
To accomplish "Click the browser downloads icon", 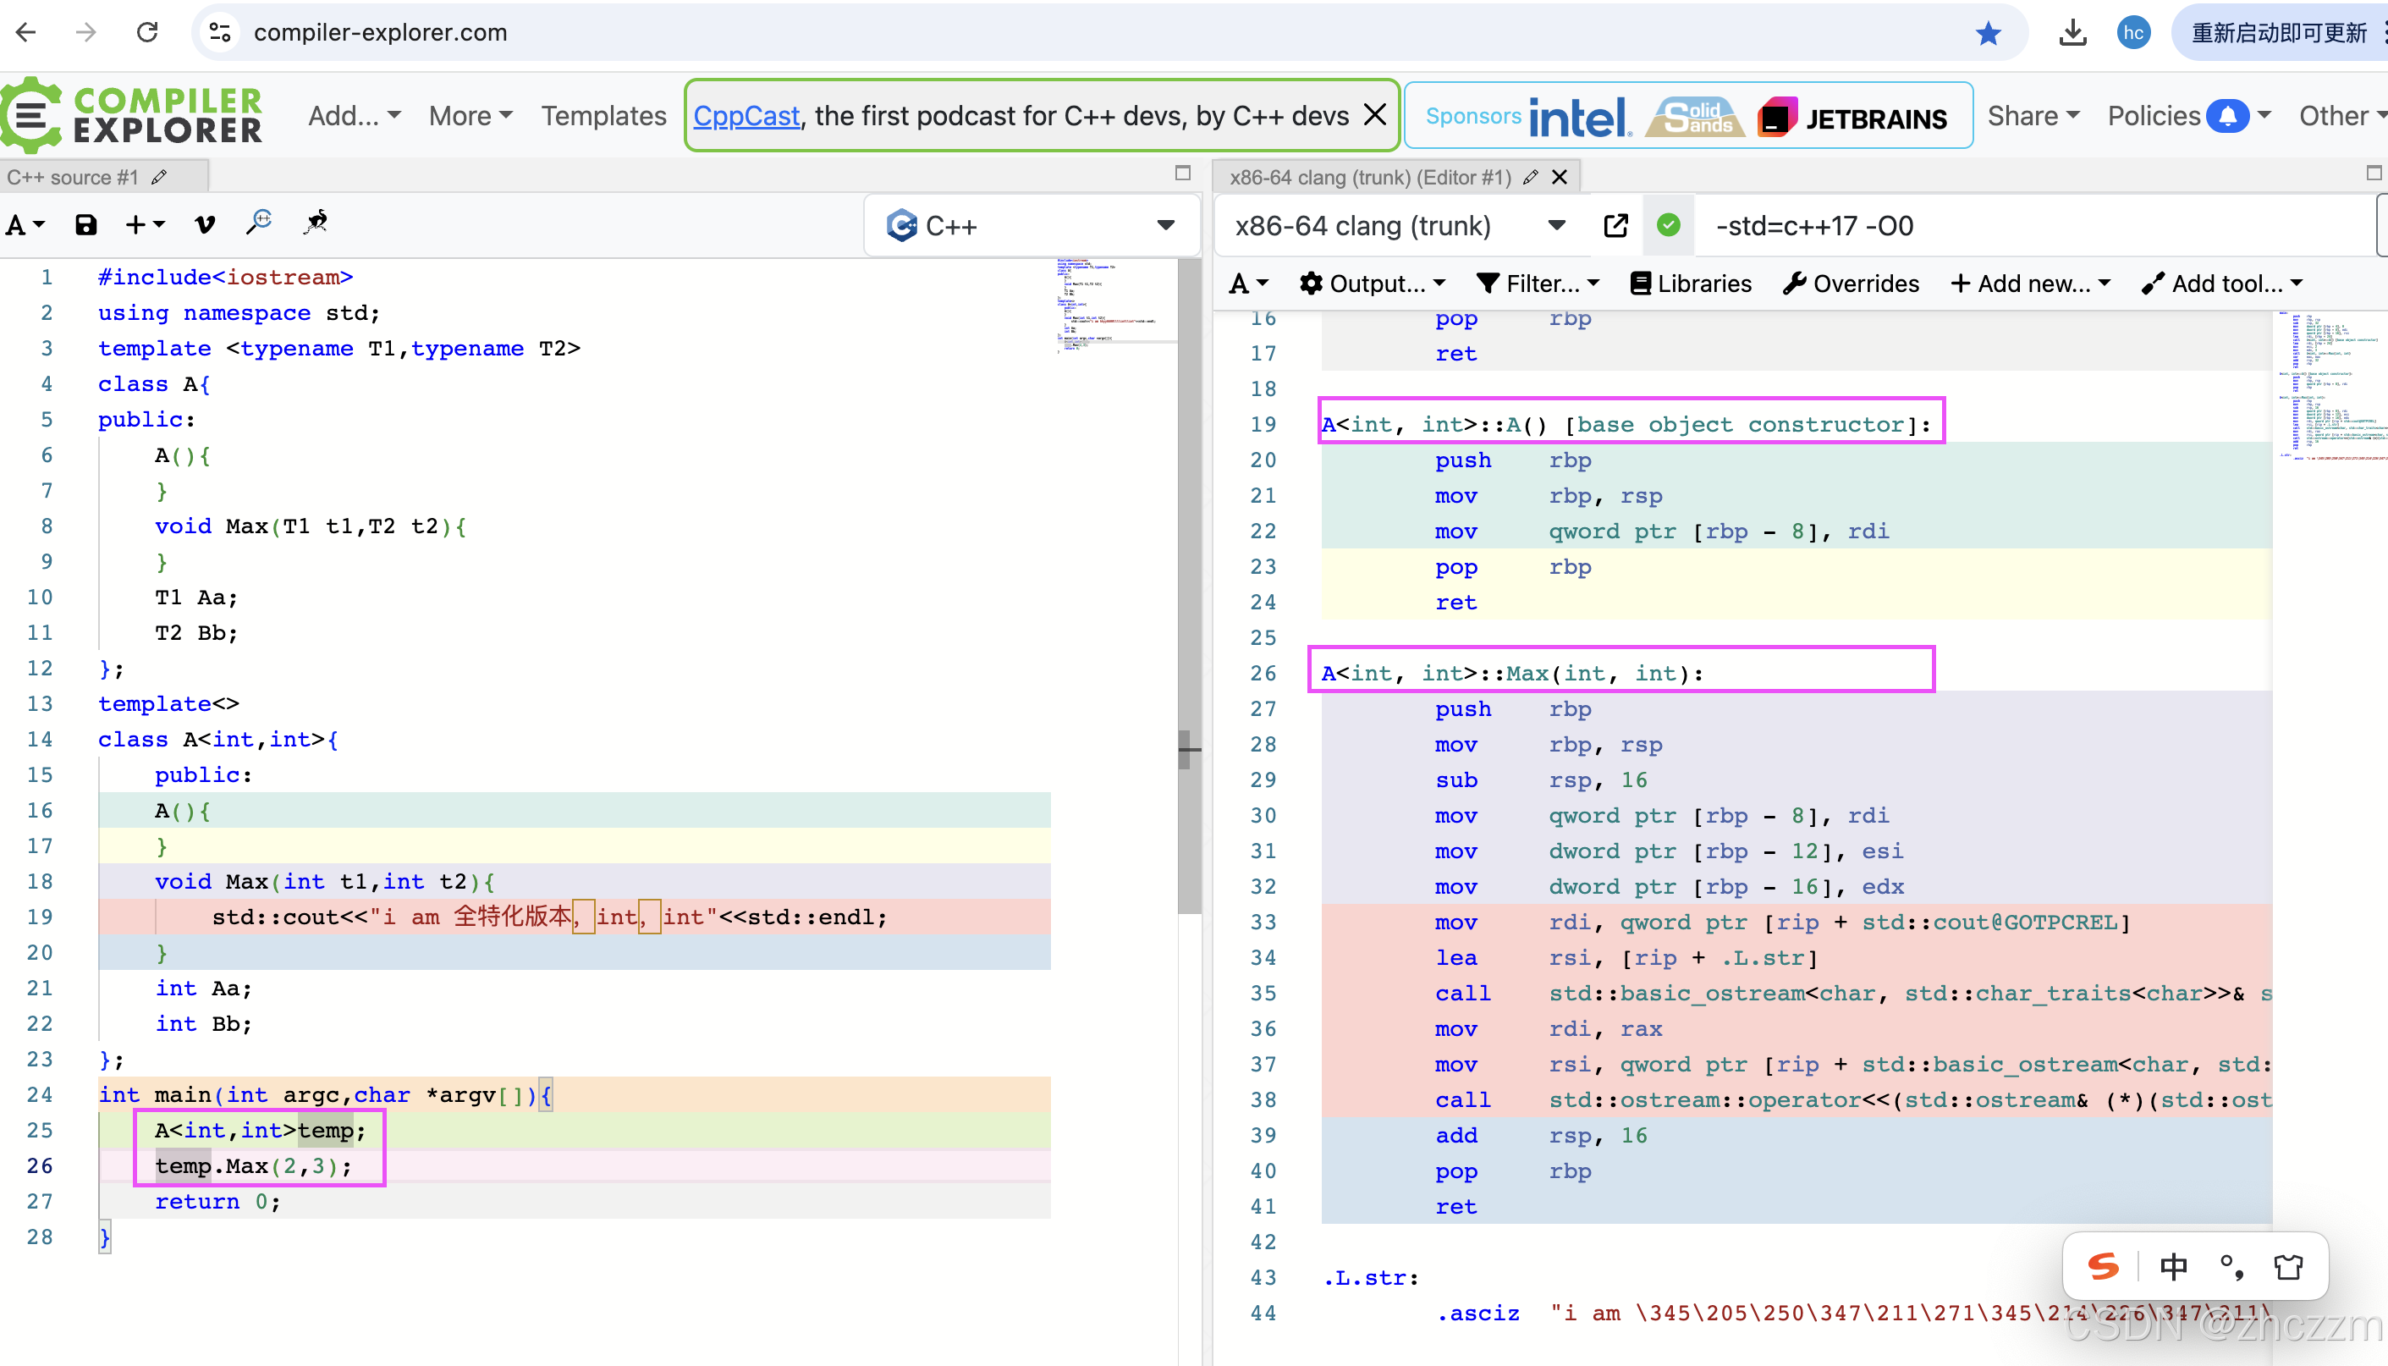I will [x=2073, y=34].
